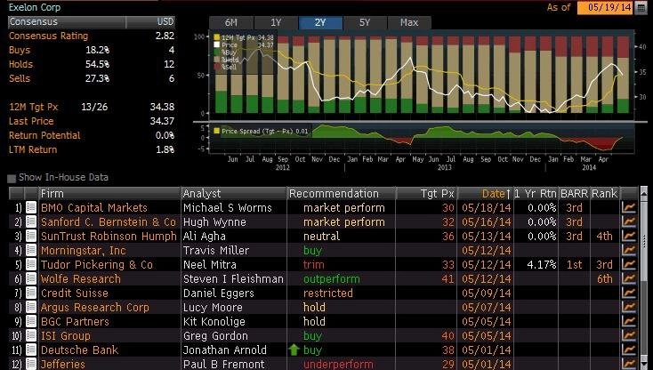The image size is (653, 370).
Task: Sort table by Recommendation column header
Action: click(342, 194)
